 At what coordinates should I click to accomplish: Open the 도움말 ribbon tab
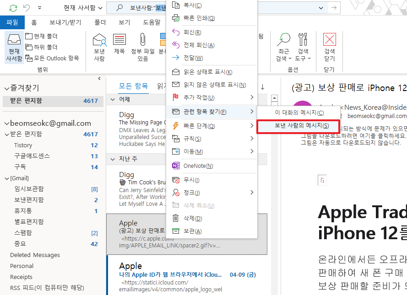pyautogui.click(x=152, y=22)
